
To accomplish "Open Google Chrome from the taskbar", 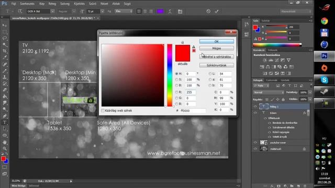I will [325, 21].
